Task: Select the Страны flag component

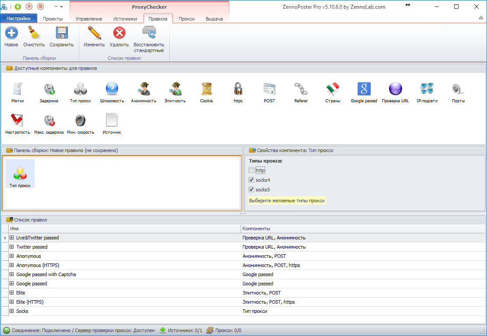Action: pyautogui.click(x=333, y=89)
